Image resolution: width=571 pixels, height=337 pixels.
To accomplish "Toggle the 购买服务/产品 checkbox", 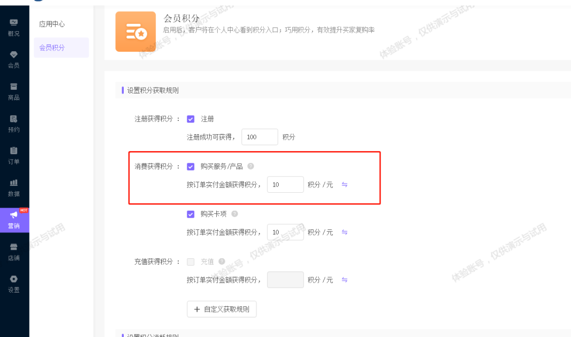I will (x=191, y=166).
